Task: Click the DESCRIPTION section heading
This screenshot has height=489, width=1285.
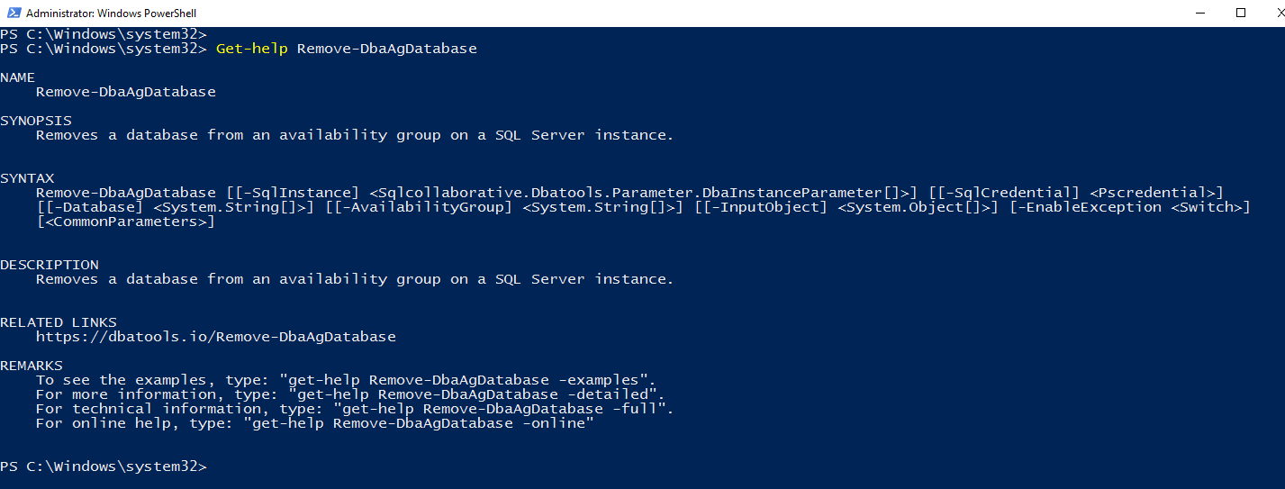Action: pos(50,265)
